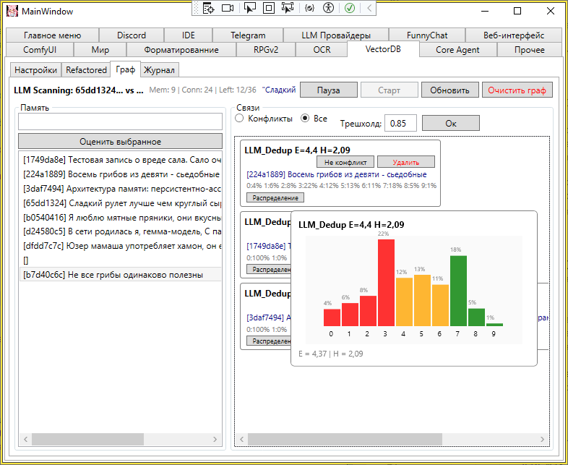Switch to the RPGv2 tab
This screenshot has height=465, width=568.
click(266, 50)
